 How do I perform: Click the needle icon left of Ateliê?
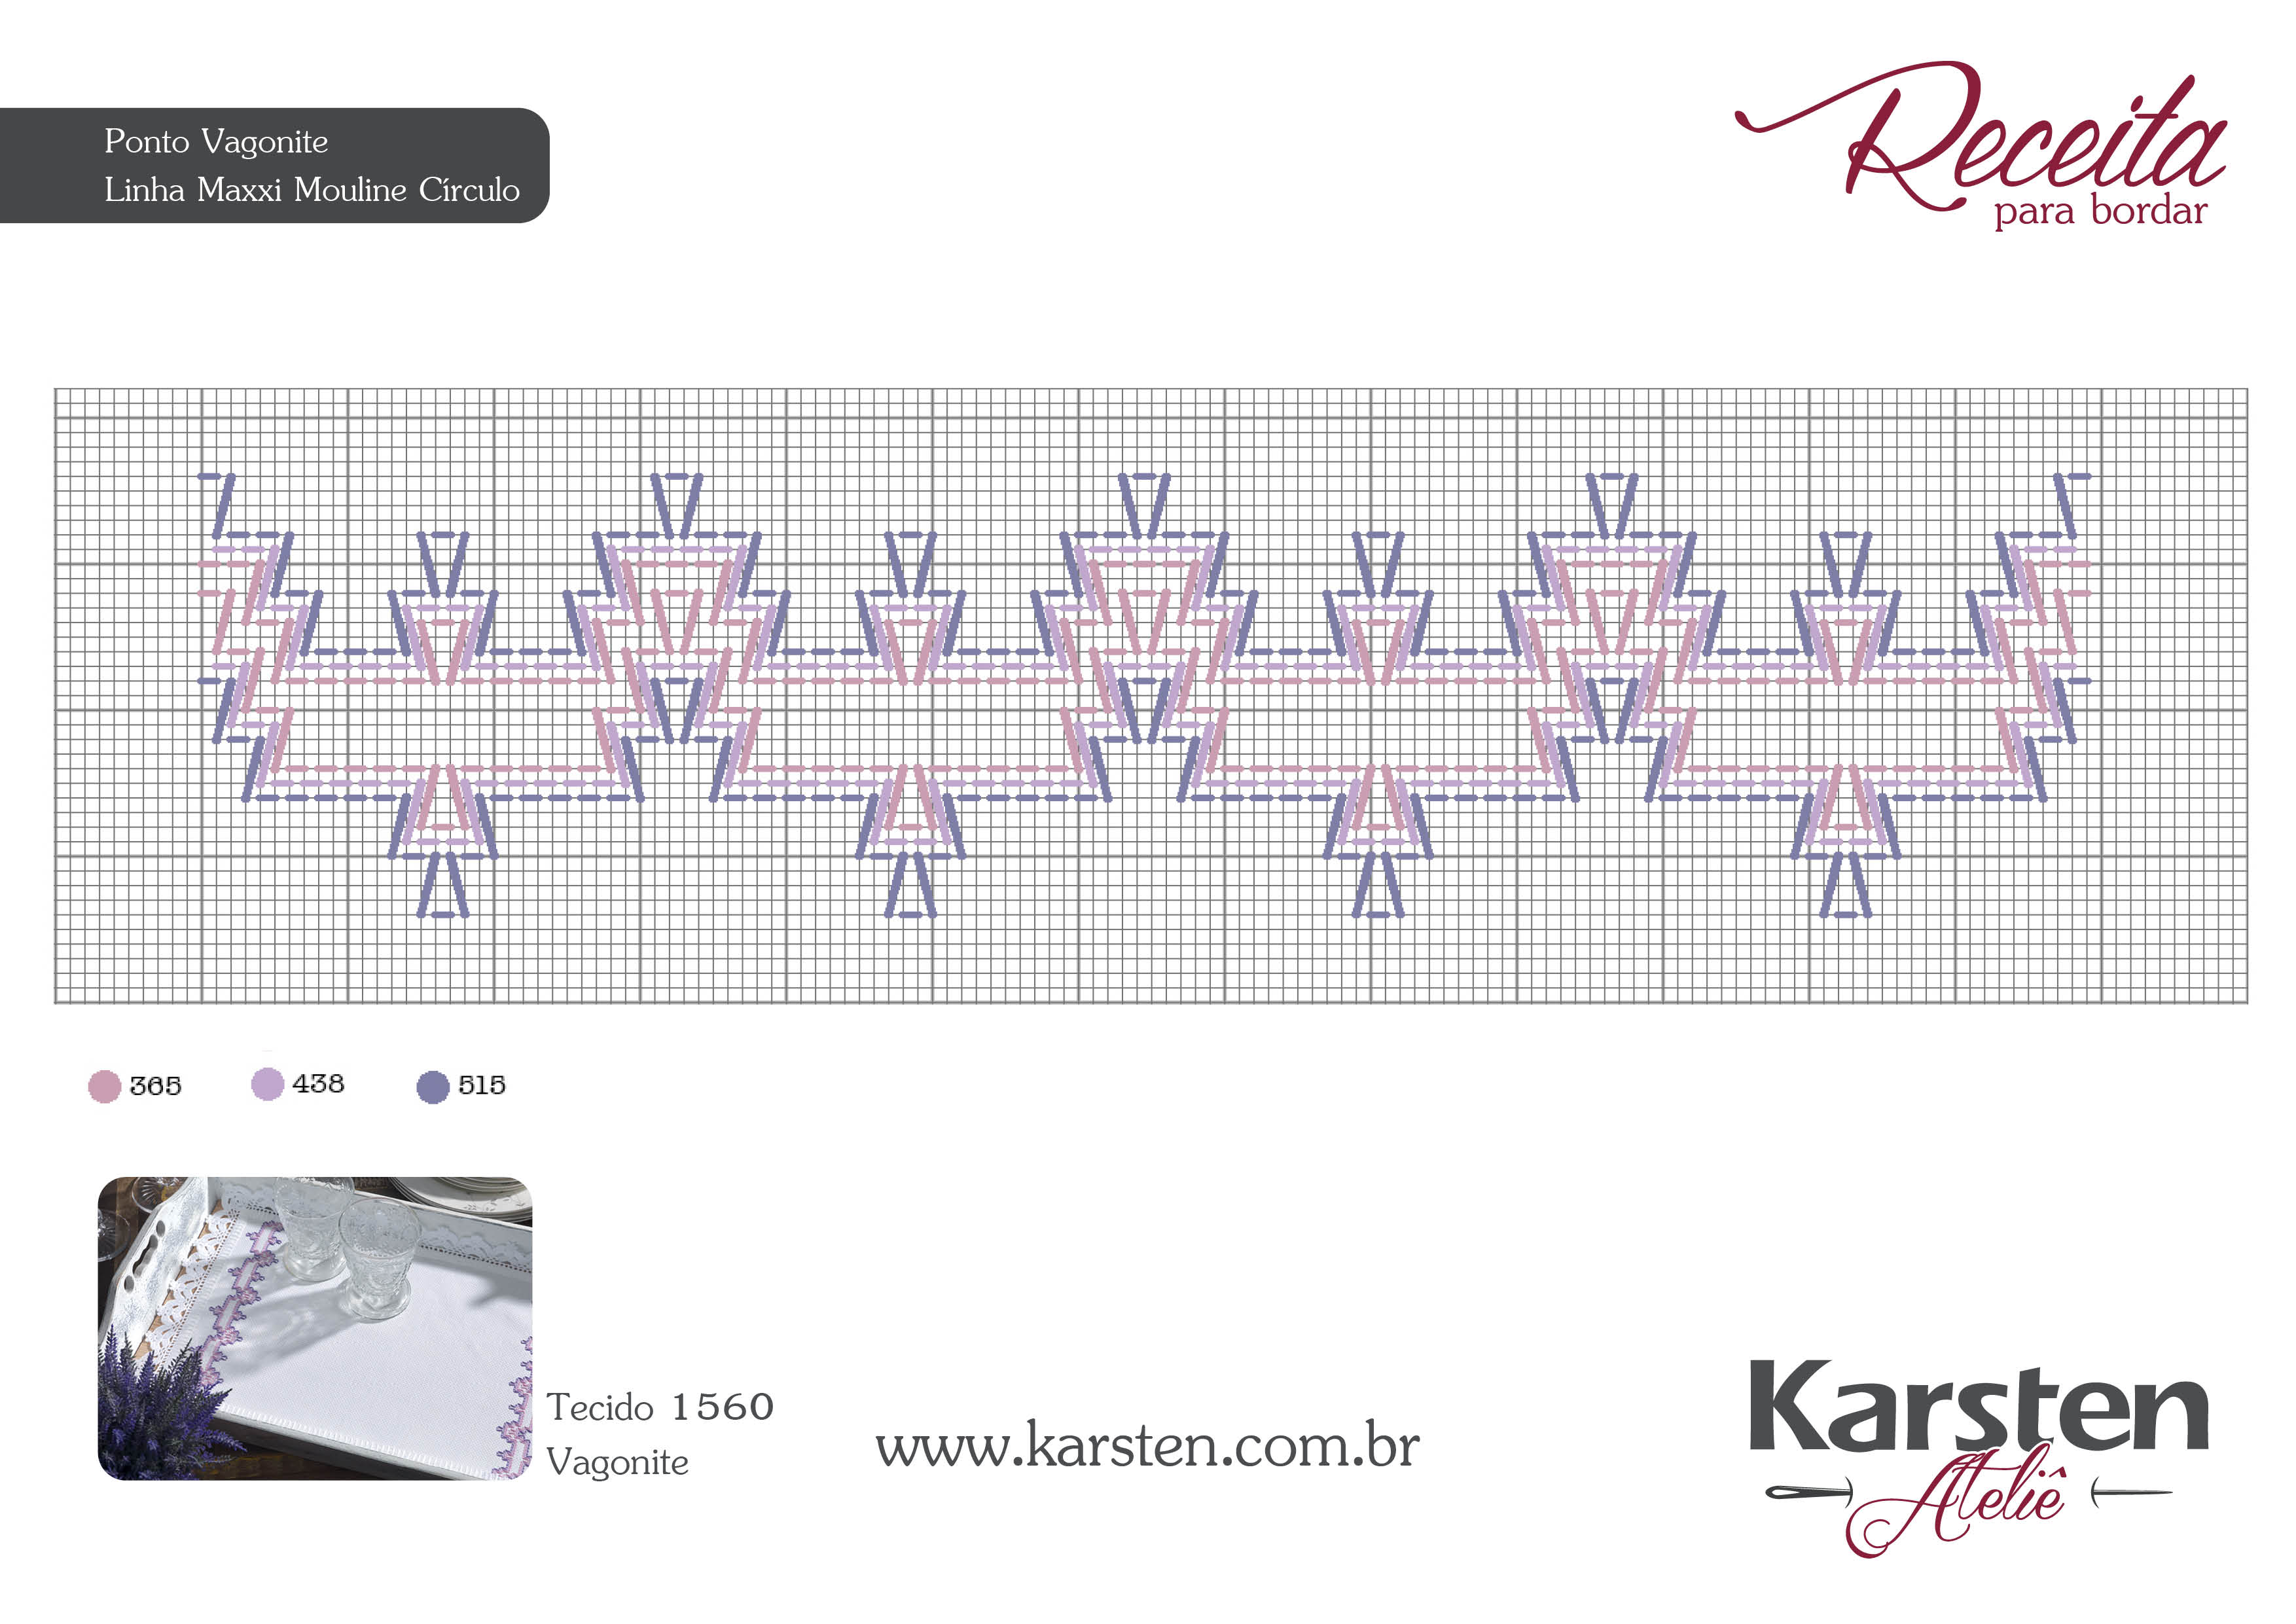(x=1808, y=1493)
